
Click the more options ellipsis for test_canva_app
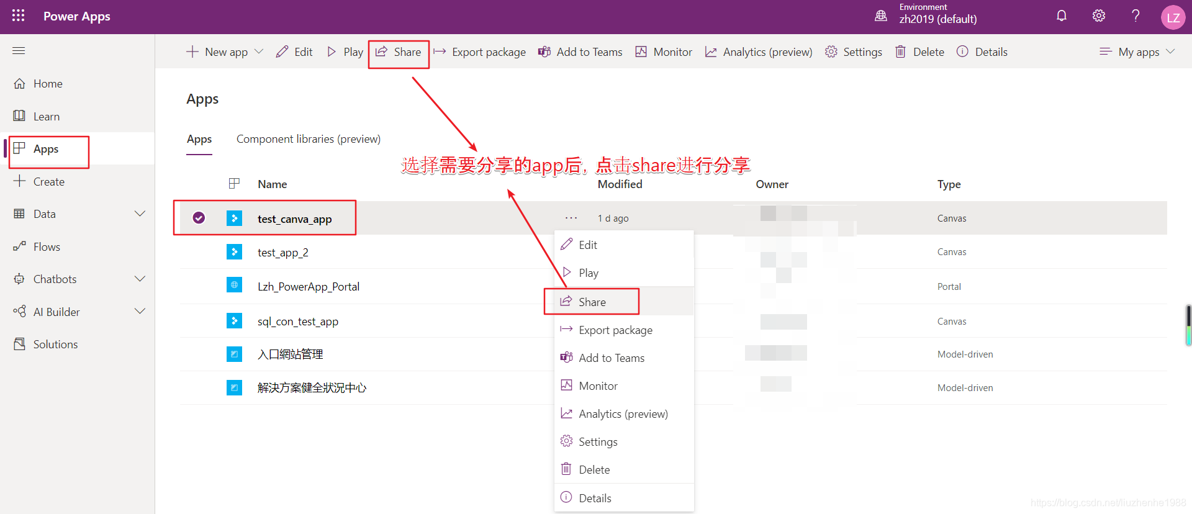click(x=571, y=218)
